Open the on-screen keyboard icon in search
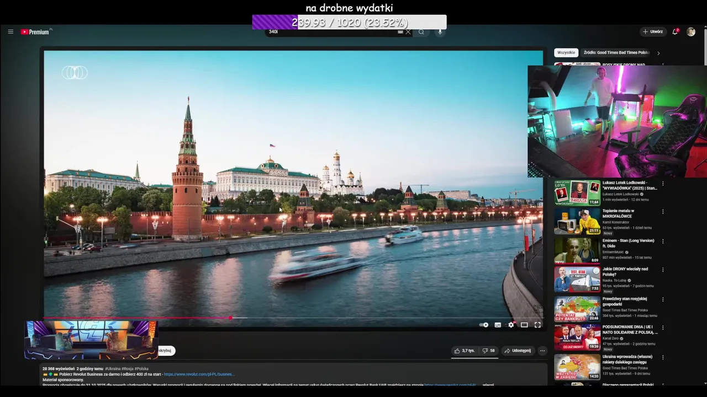 [400, 32]
